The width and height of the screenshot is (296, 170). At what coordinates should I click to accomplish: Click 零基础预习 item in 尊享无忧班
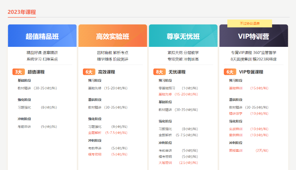167,88
